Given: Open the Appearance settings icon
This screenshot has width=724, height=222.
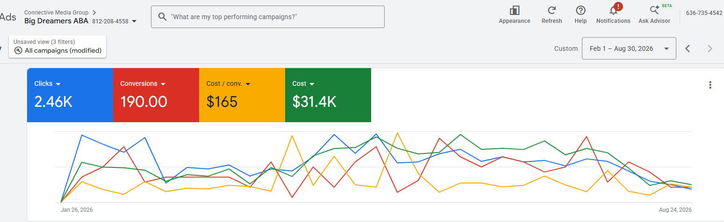Looking at the screenshot, I should 515,10.
